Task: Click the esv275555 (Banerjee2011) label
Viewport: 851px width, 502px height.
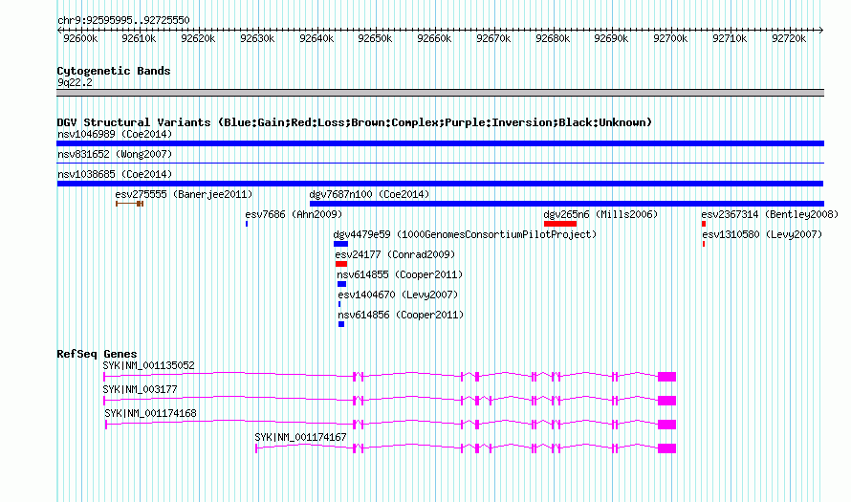Action: pyautogui.click(x=184, y=194)
